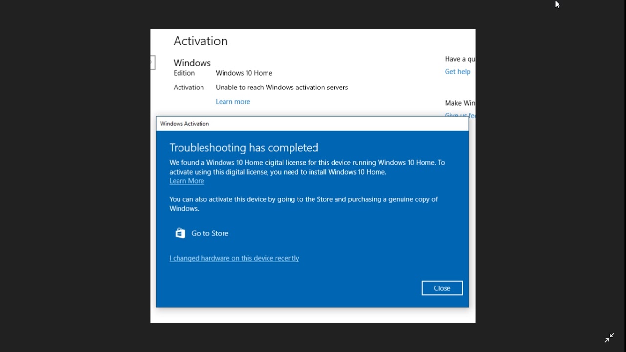The height and width of the screenshot is (352, 626).
Task: Click the 'Windows' section heading
Action: tap(192, 63)
